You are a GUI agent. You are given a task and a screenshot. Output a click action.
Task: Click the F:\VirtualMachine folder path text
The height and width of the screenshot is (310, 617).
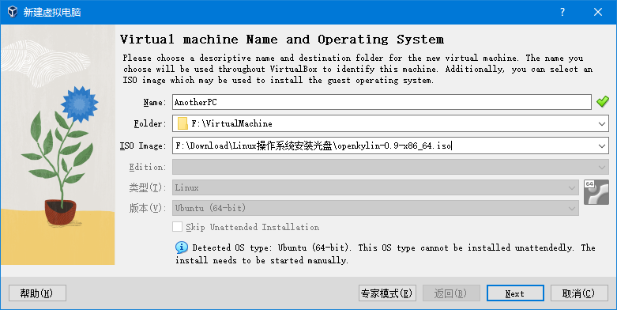tap(231, 123)
